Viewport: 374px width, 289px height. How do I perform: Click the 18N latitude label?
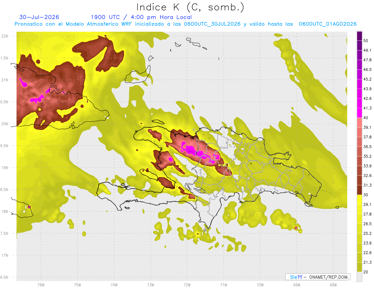(x=5, y=211)
